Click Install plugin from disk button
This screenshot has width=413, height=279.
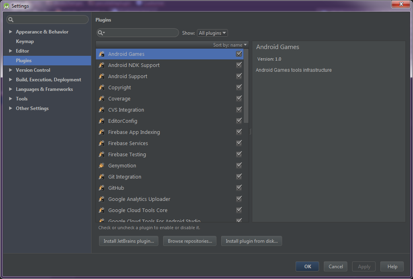251,241
